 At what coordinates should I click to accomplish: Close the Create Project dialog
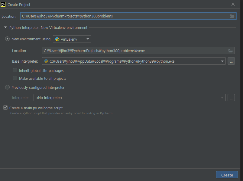point(233,4)
